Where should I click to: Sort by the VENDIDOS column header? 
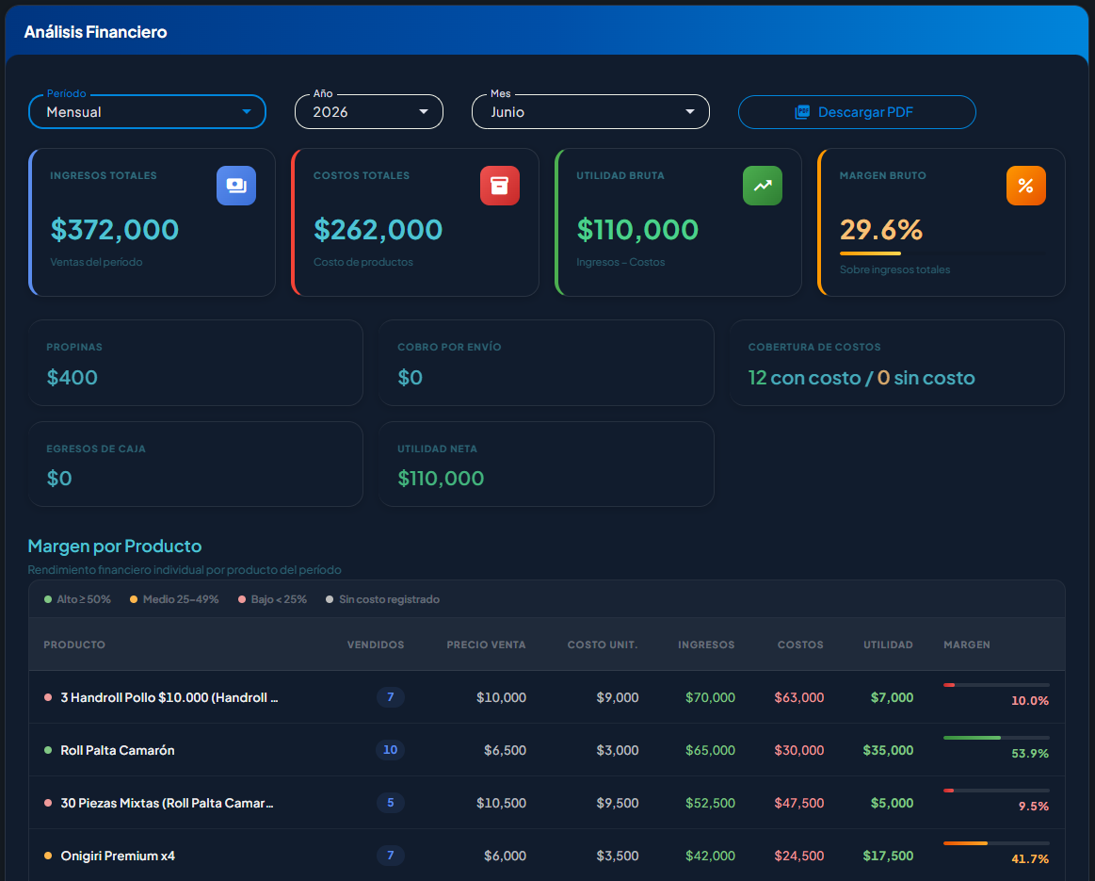coord(376,644)
